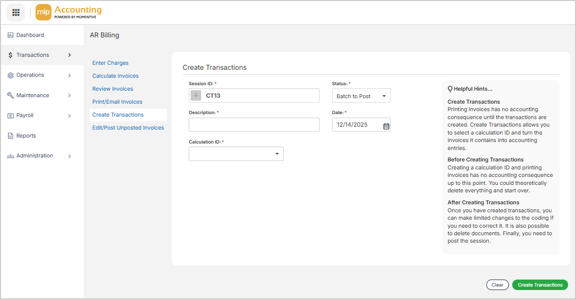The image size is (576, 299).
Task: Click into the Description text field
Action: [254, 125]
